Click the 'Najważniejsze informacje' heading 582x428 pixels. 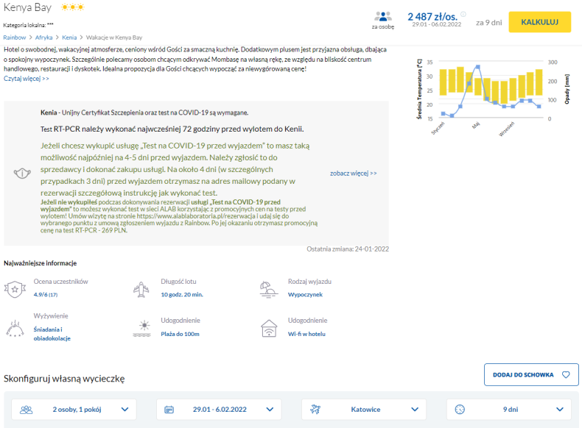[x=40, y=263]
